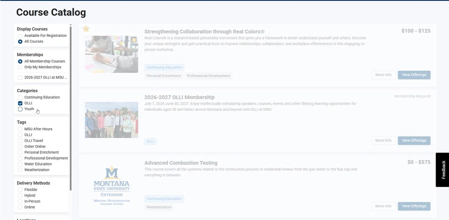449x220 pixels.
Task: Open the Advanced Combustion Testing title
Action: pyautogui.click(x=181, y=163)
